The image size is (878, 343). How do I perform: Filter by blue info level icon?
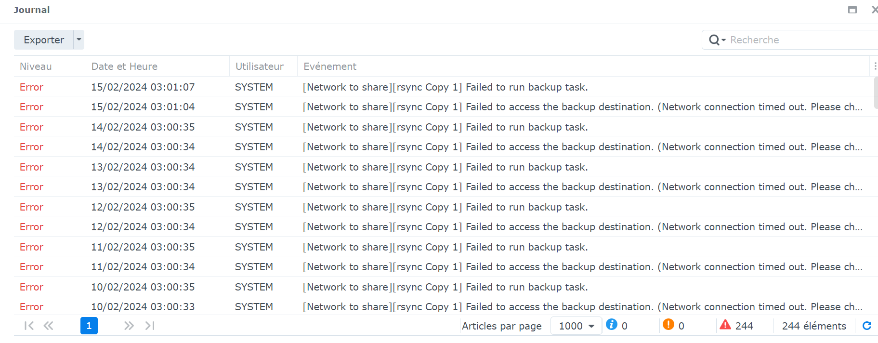point(612,325)
